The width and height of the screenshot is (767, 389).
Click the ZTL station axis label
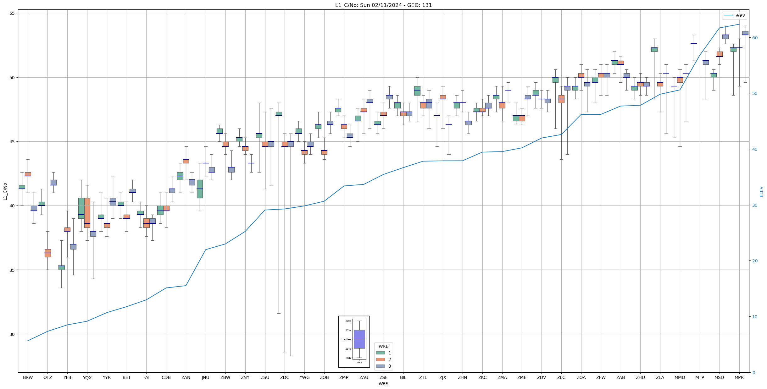coord(423,378)
